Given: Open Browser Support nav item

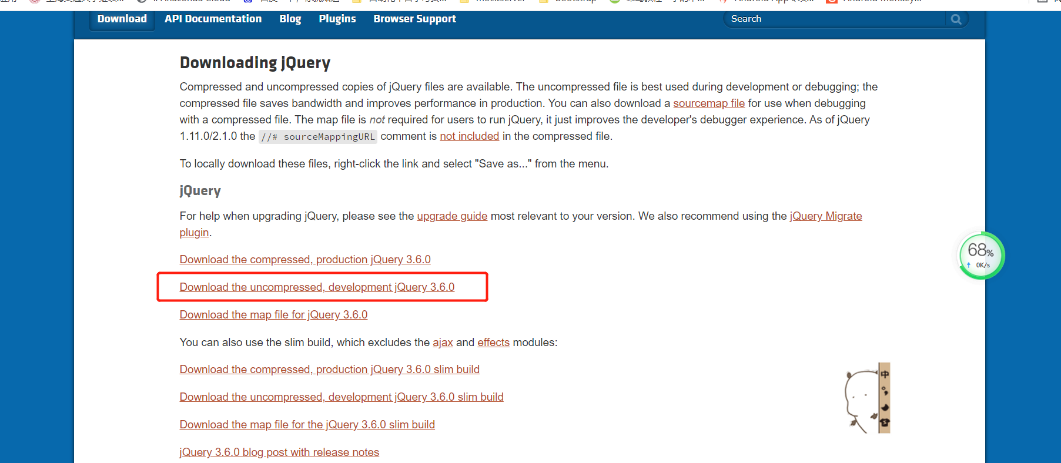Looking at the screenshot, I should tap(414, 19).
